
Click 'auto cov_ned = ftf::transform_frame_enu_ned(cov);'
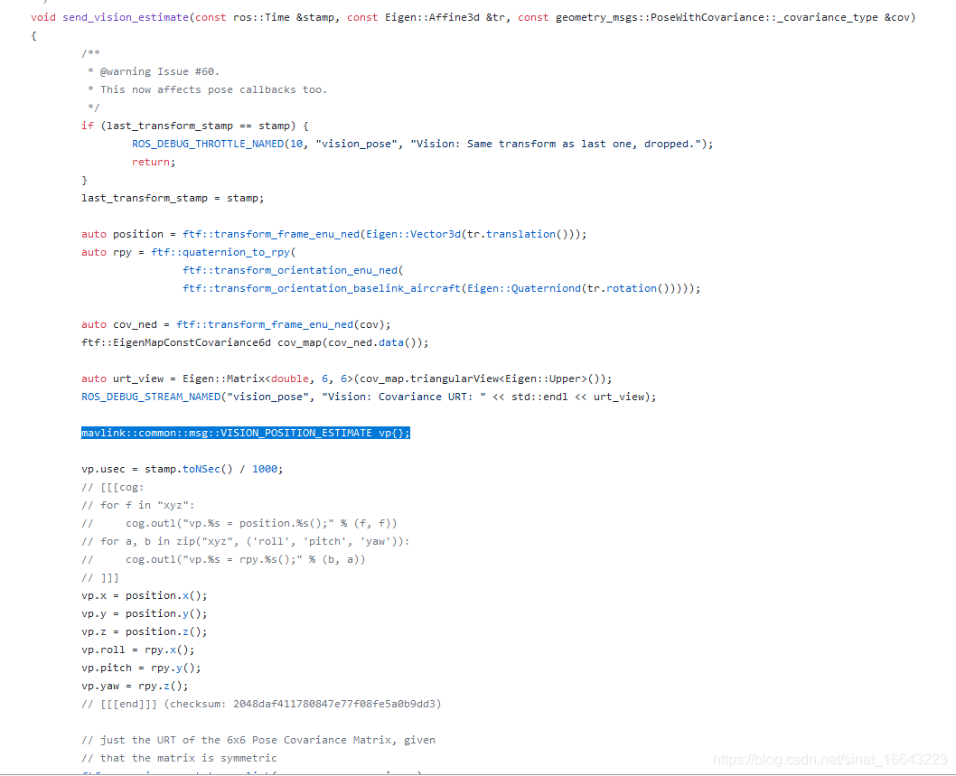[236, 324]
